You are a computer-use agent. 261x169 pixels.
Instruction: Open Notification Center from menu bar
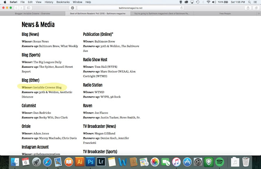point(255,2)
